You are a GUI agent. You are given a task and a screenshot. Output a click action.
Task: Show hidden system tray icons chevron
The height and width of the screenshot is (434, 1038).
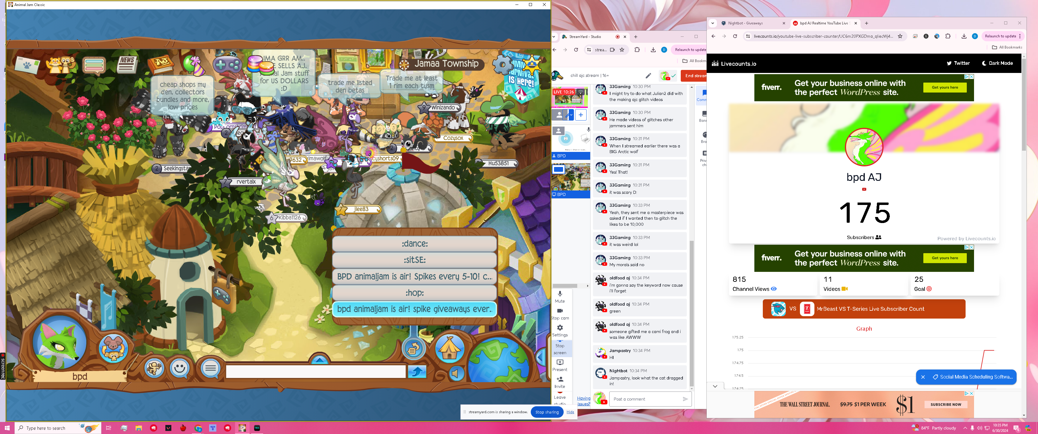[965, 428]
